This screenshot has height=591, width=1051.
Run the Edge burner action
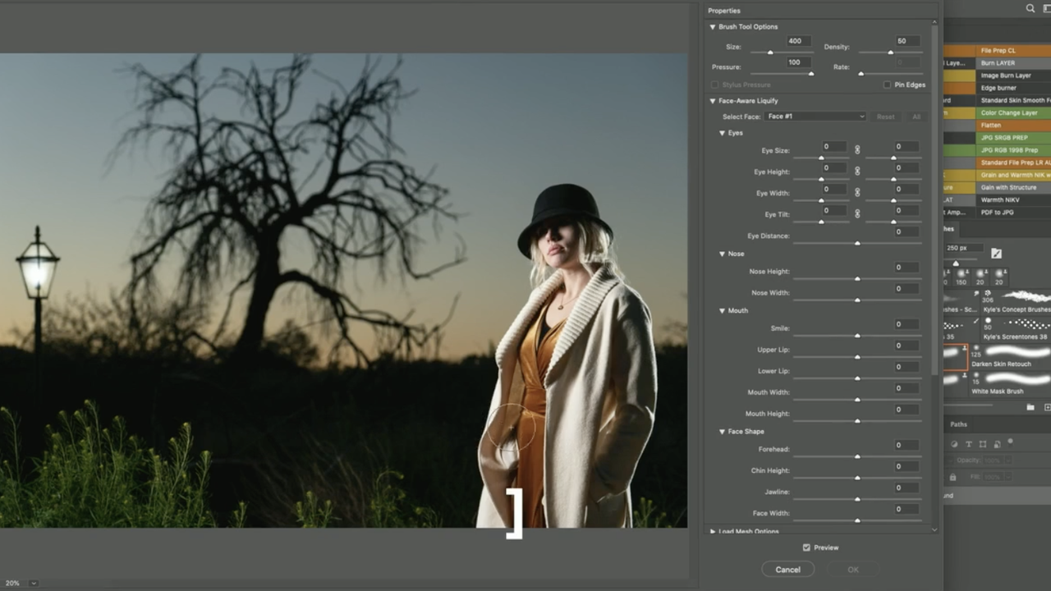1013,87
